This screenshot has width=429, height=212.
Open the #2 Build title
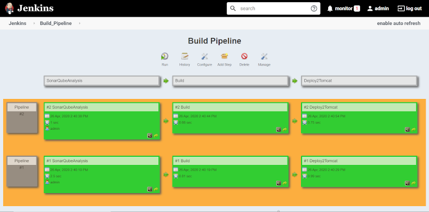click(182, 107)
